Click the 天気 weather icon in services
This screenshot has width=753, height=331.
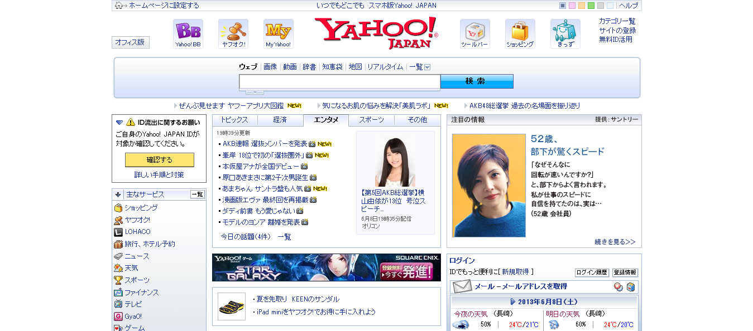point(118,268)
